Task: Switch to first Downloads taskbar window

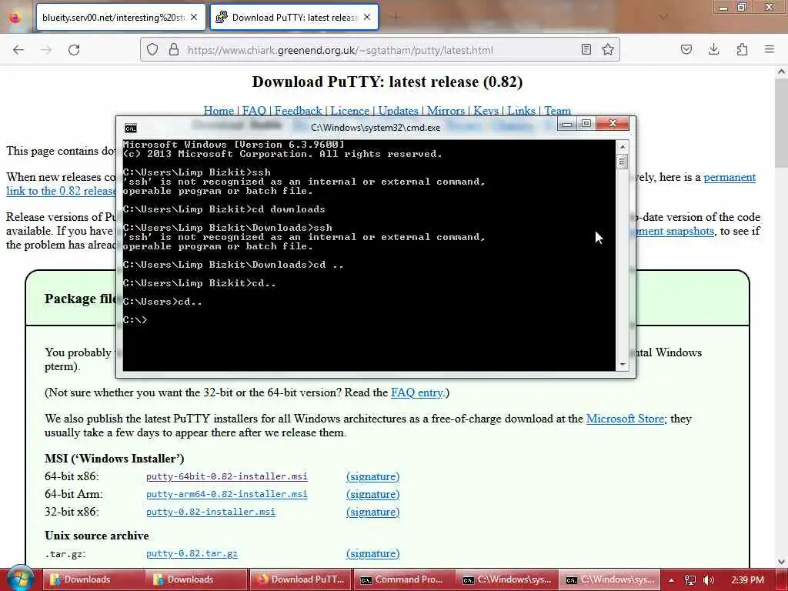Action: click(93, 579)
